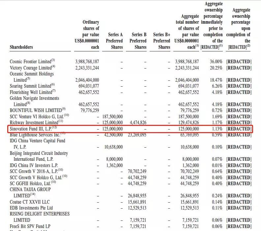The image size is (261, 231).
Task: Select Sinovation Fund's 1.13% ownership percentage
Action: (217, 129)
